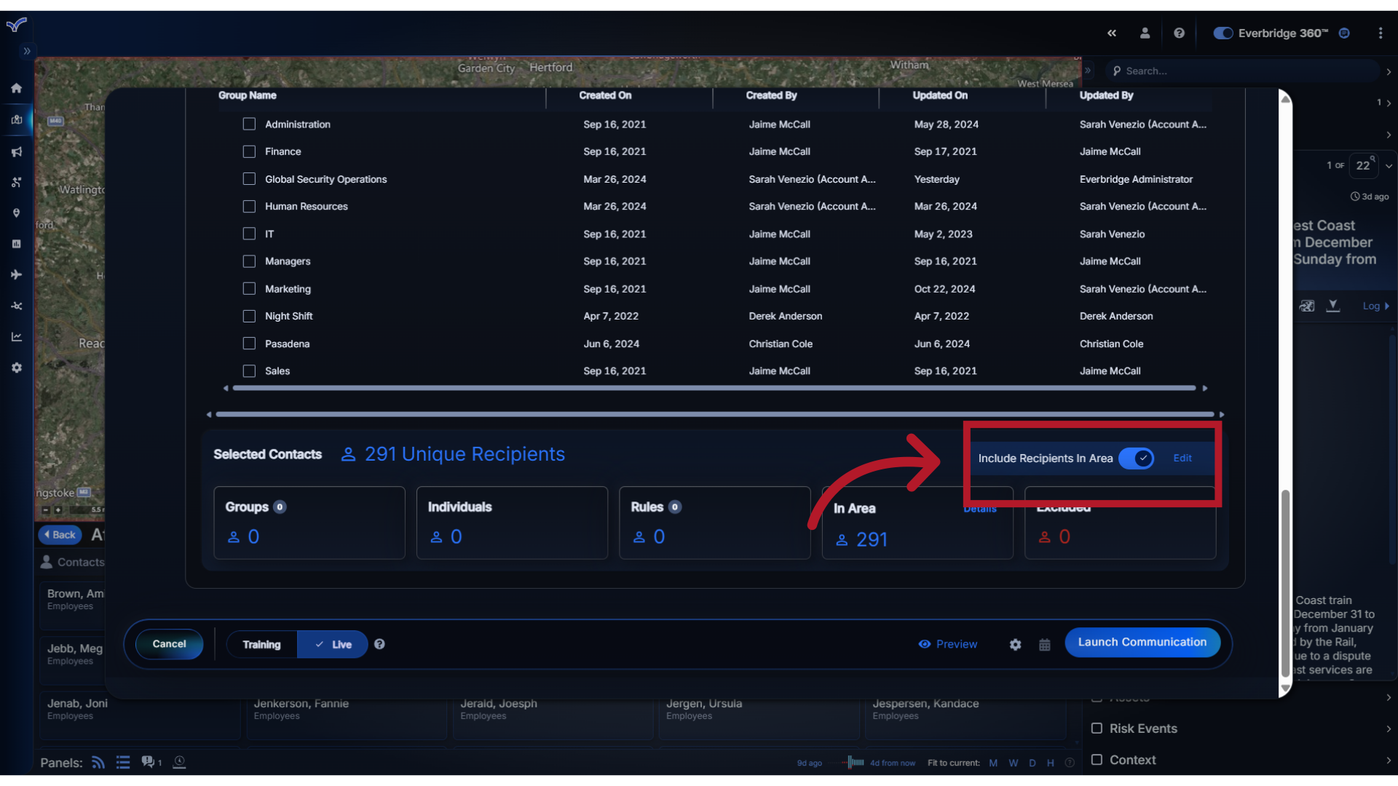Open the kebab menu in top right corner

coord(1381,33)
